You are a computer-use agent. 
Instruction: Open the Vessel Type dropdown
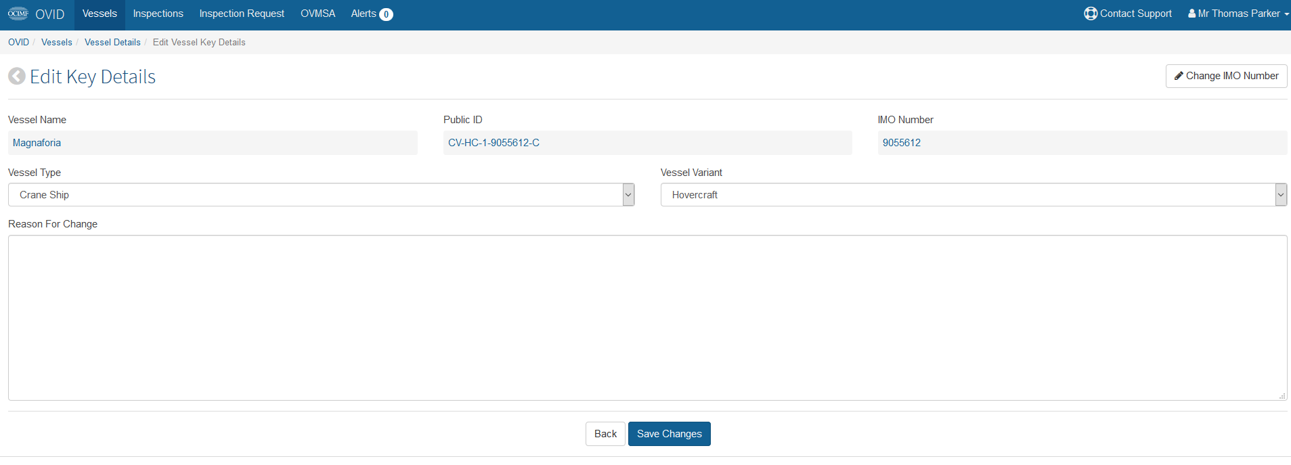[321, 195]
